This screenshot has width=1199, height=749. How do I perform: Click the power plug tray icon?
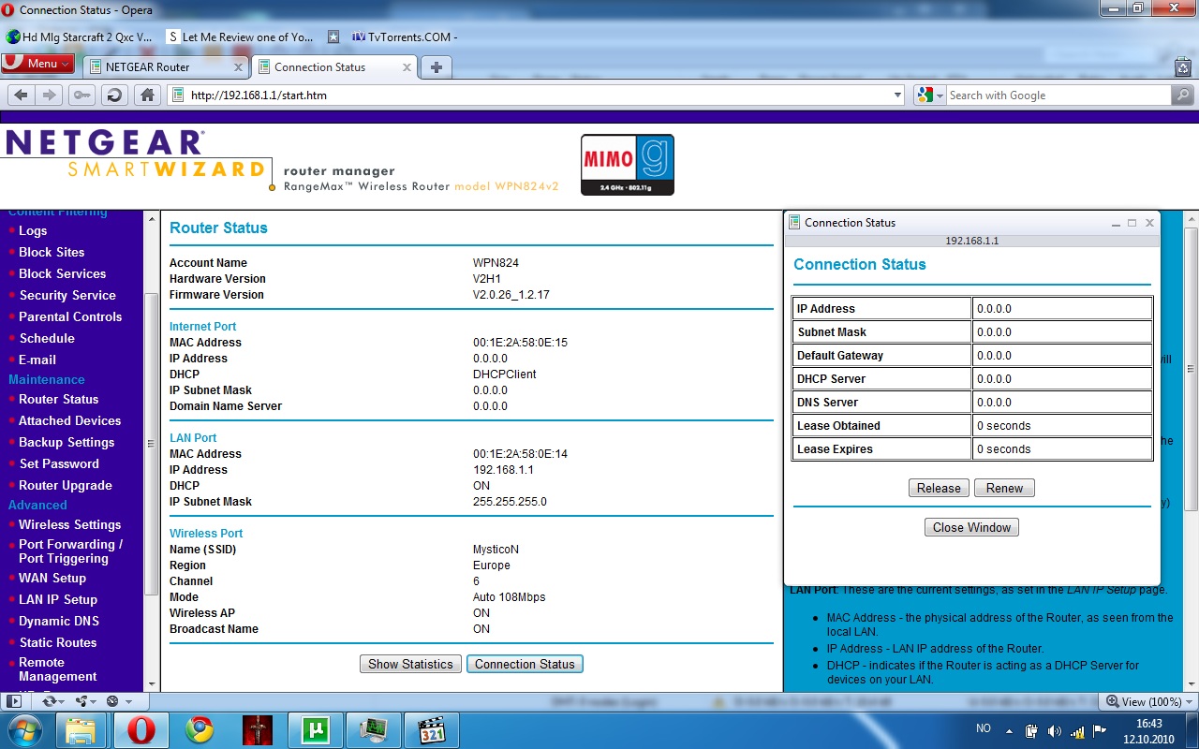coord(1031,731)
